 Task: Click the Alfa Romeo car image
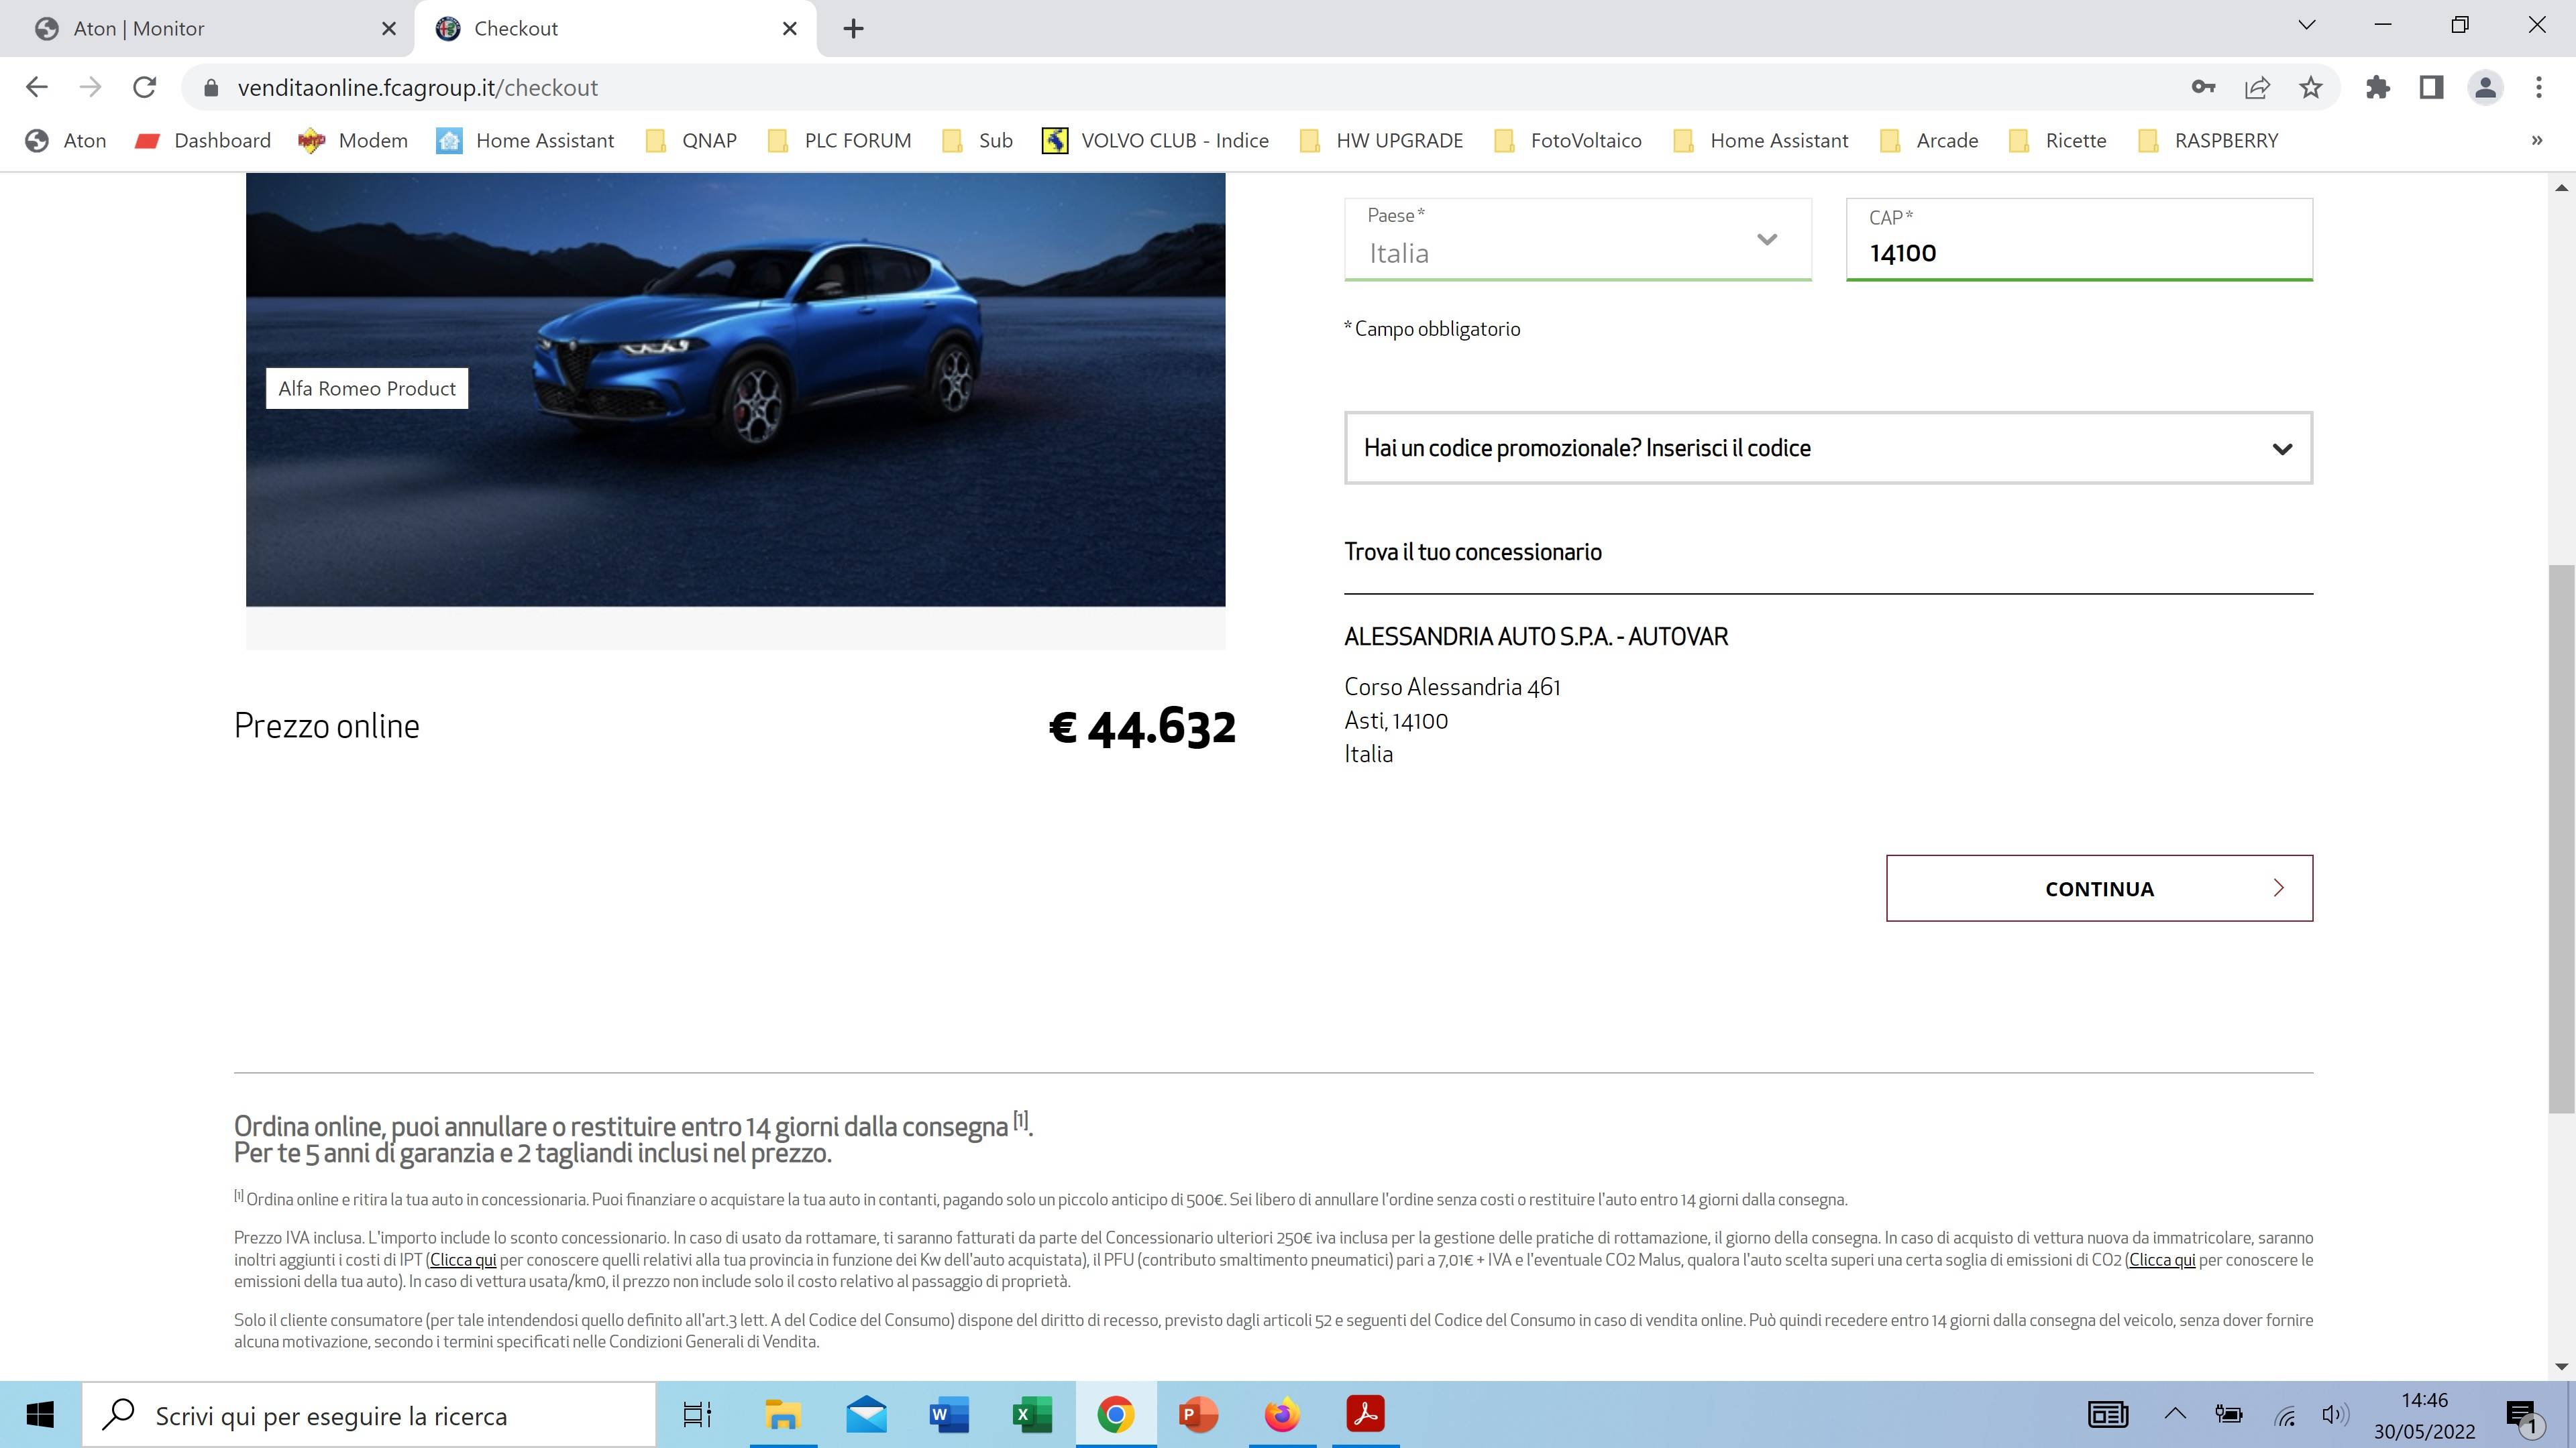click(735, 389)
